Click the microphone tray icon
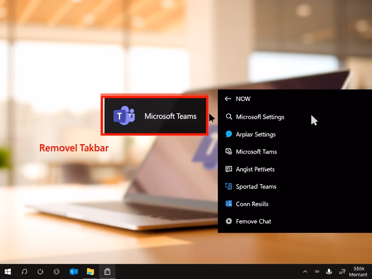The height and width of the screenshot is (279, 372). click(x=329, y=271)
